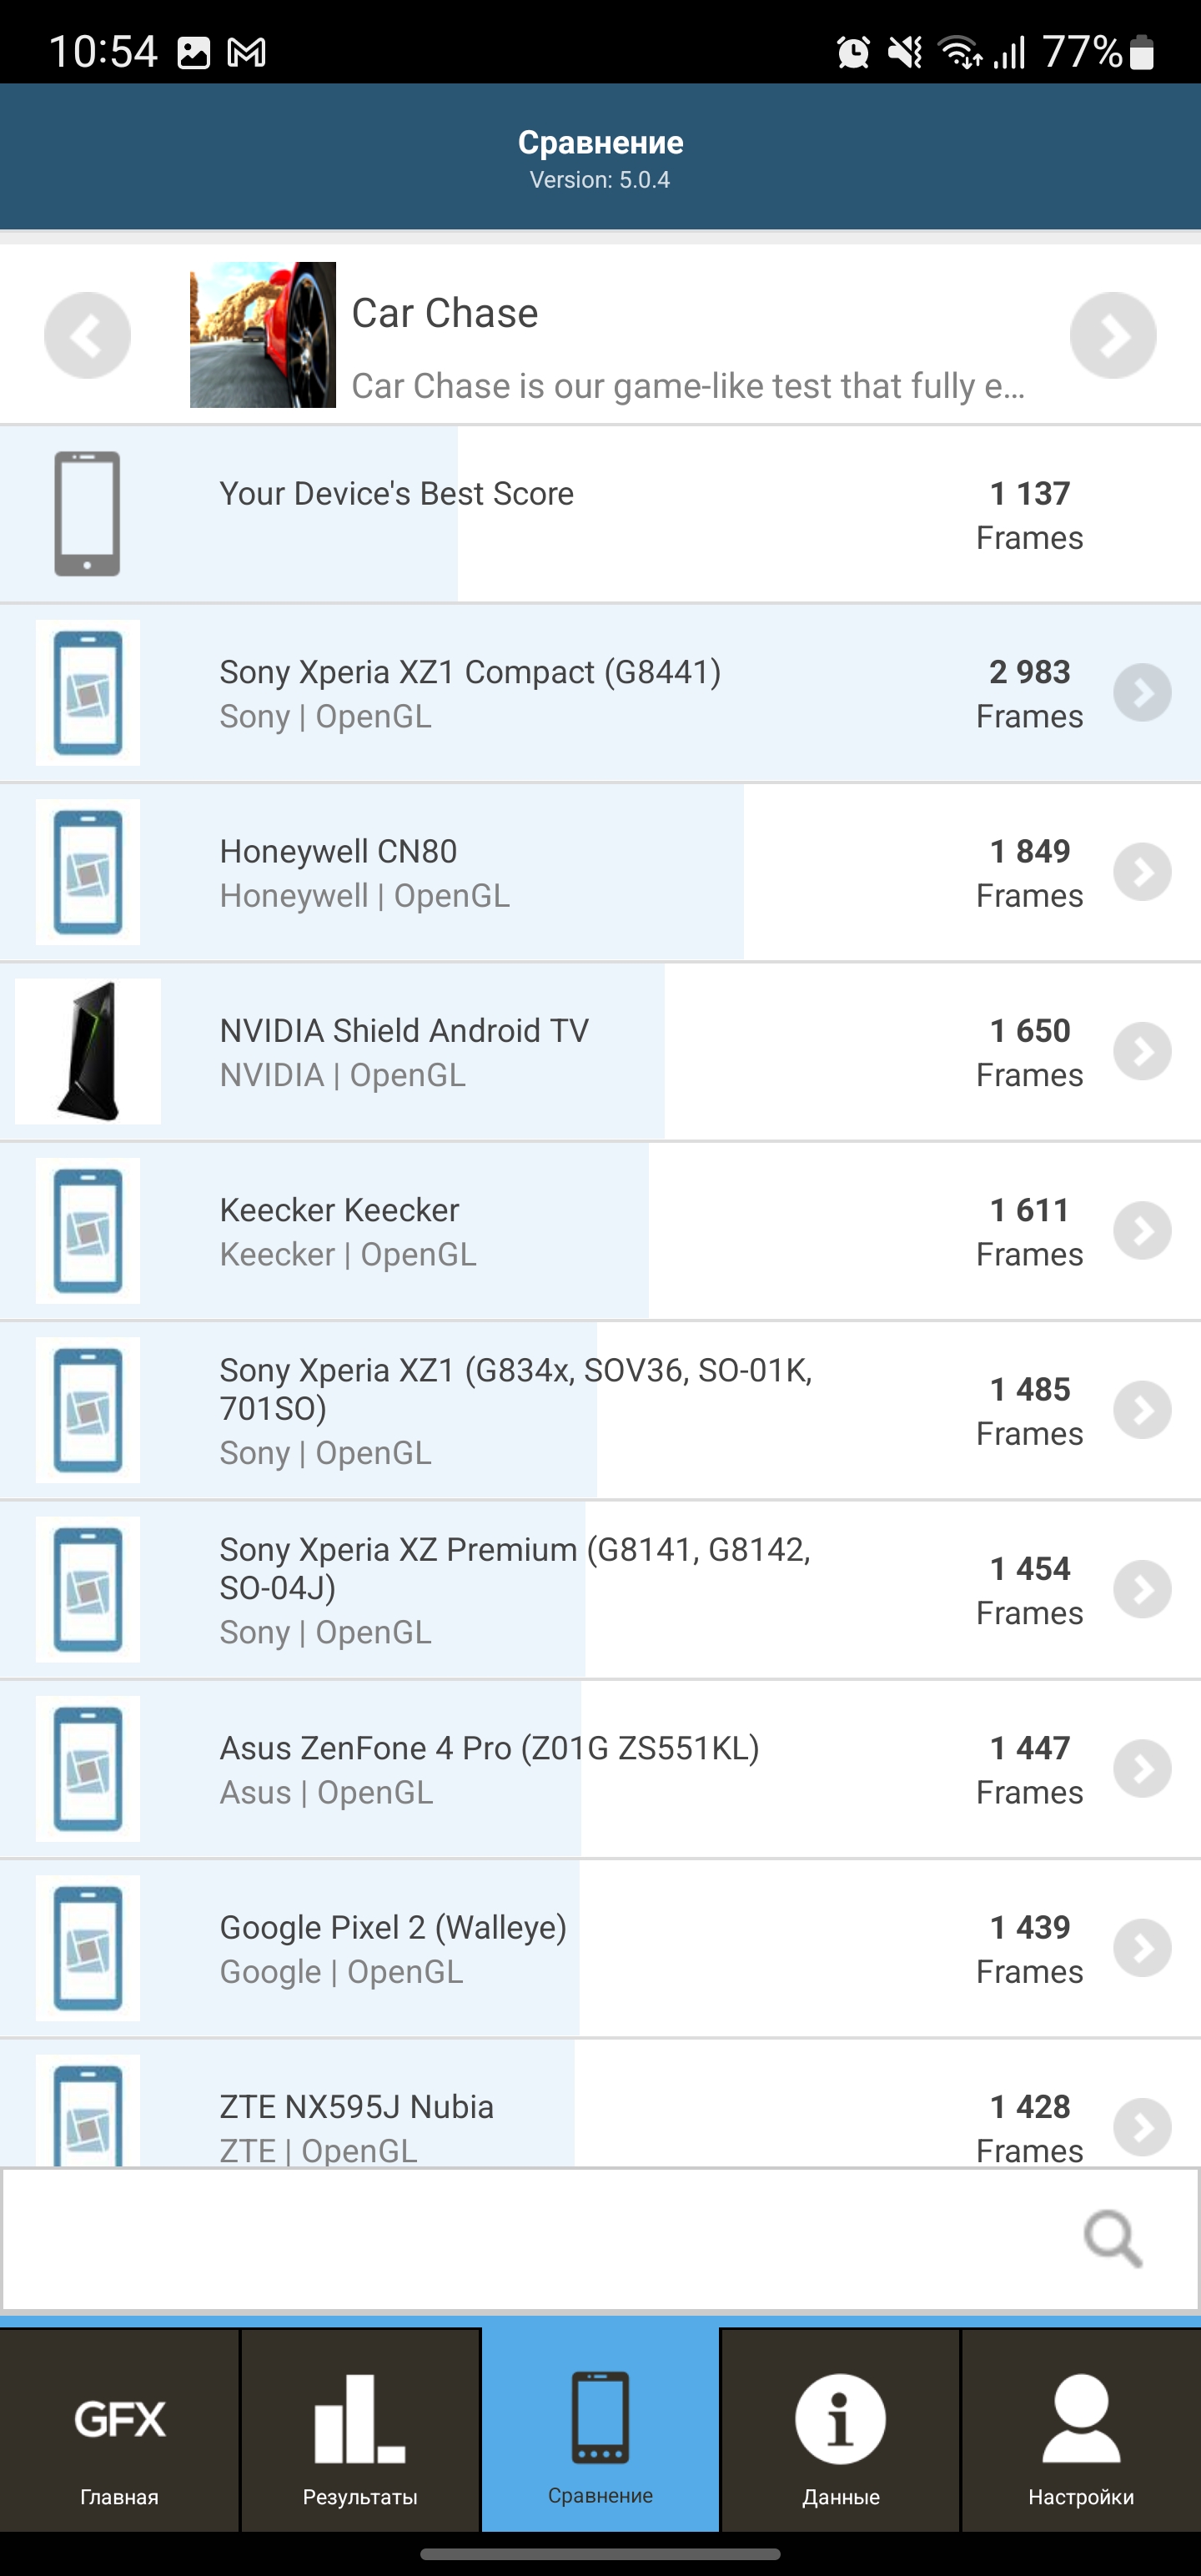The height and width of the screenshot is (2576, 1201).
Task: Click the search input field
Action: 540,2239
